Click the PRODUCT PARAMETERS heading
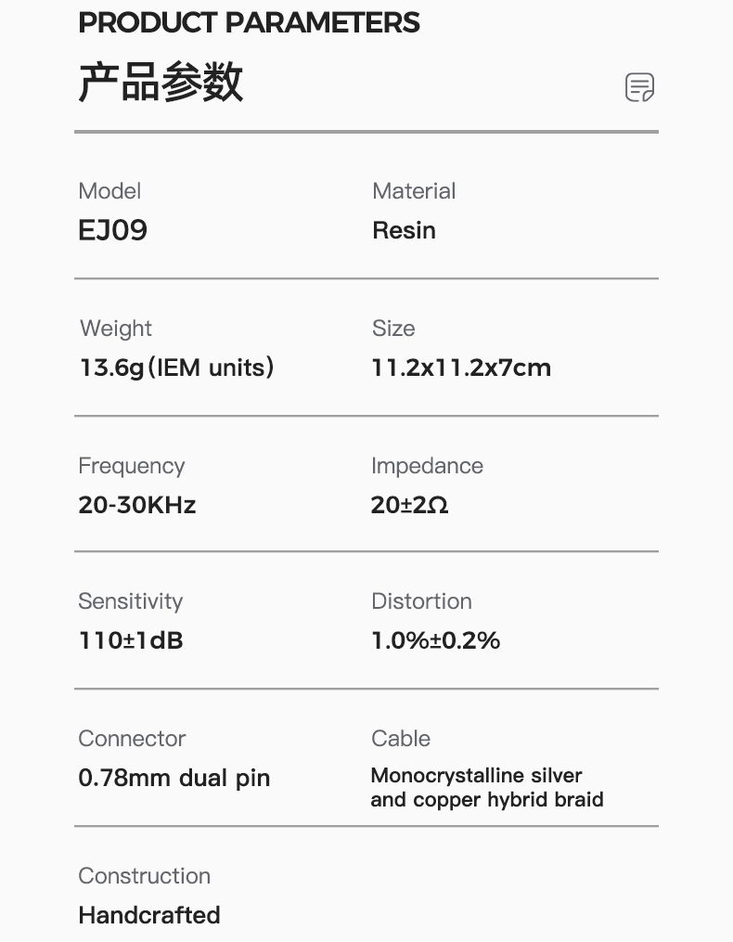The width and height of the screenshot is (733, 942). [249, 23]
